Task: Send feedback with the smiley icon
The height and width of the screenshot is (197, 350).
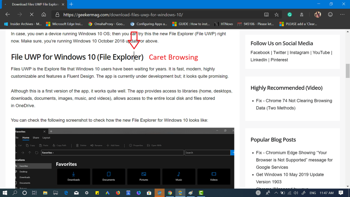Action: tap(330, 15)
